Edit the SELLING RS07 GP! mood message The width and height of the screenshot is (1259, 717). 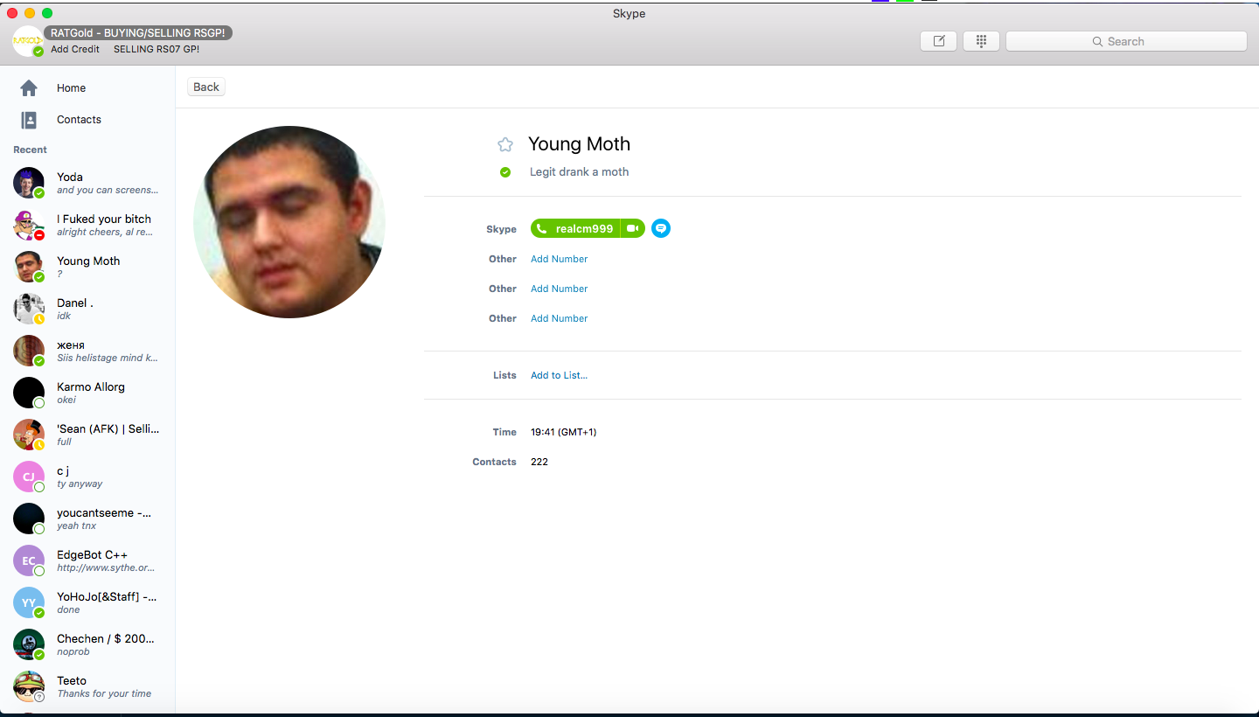click(x=157, y=49)
